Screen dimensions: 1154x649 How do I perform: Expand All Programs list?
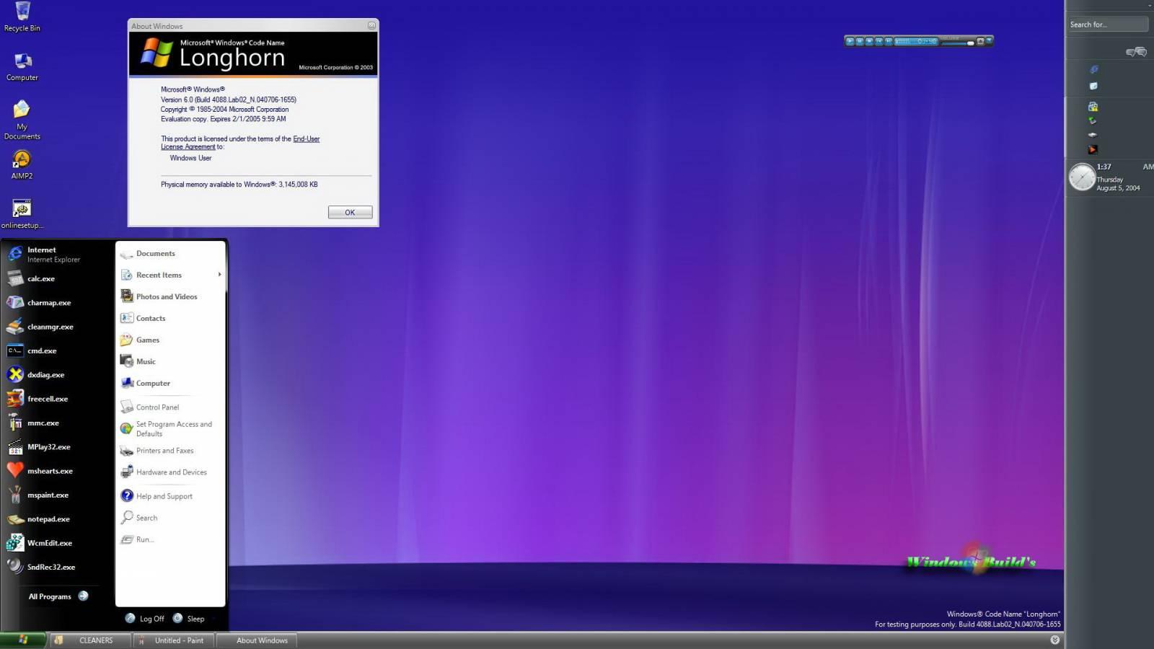click(58, 596)
